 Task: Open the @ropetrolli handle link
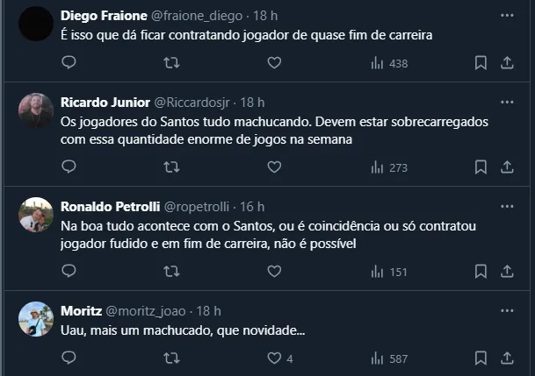(x=196, y=207)
